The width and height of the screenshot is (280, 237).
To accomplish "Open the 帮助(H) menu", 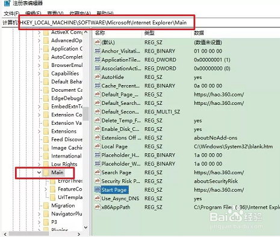I will pyautogui.click(x=105, y=13).
